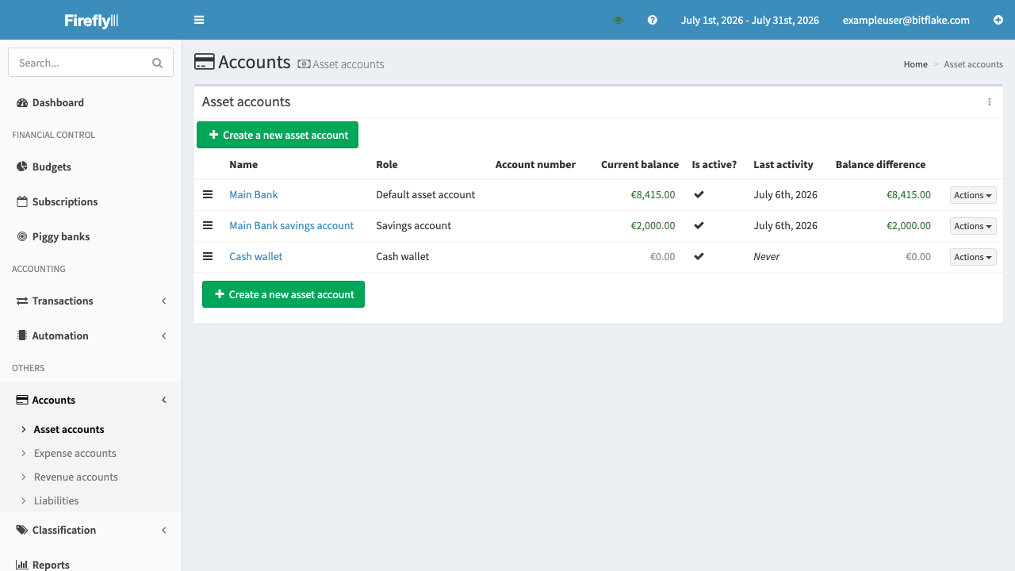Click the Current balance column header

click(640, 164)
